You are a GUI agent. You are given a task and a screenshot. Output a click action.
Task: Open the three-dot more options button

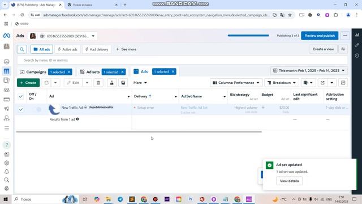345,36
